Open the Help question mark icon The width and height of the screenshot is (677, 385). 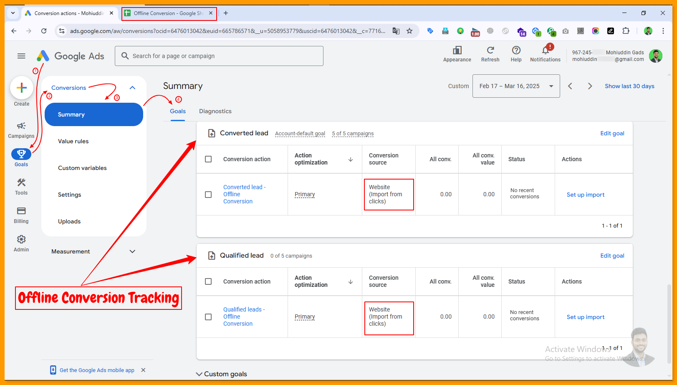coord(516,51)
